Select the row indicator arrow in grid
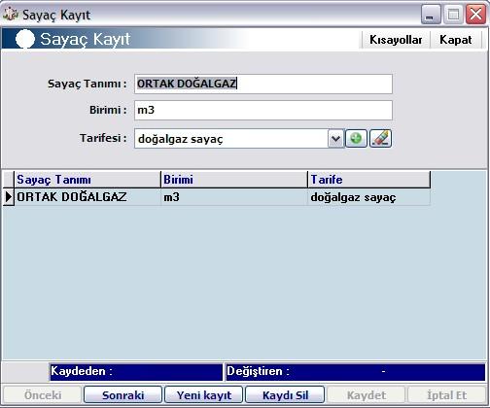Screen dimensions: 490x408 (9, 197)
